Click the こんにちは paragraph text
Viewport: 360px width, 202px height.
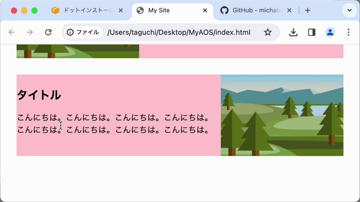[x=113, y=123]
